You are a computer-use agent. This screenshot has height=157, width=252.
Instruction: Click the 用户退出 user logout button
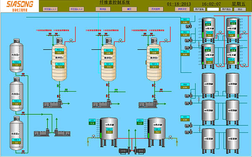coord(226,9)
